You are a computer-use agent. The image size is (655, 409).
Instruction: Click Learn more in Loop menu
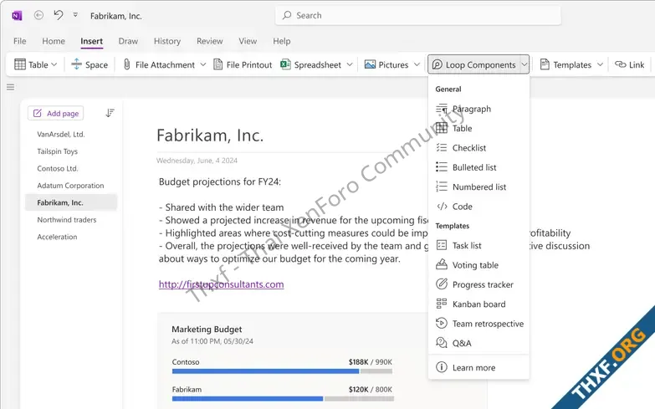coord(478,368)
